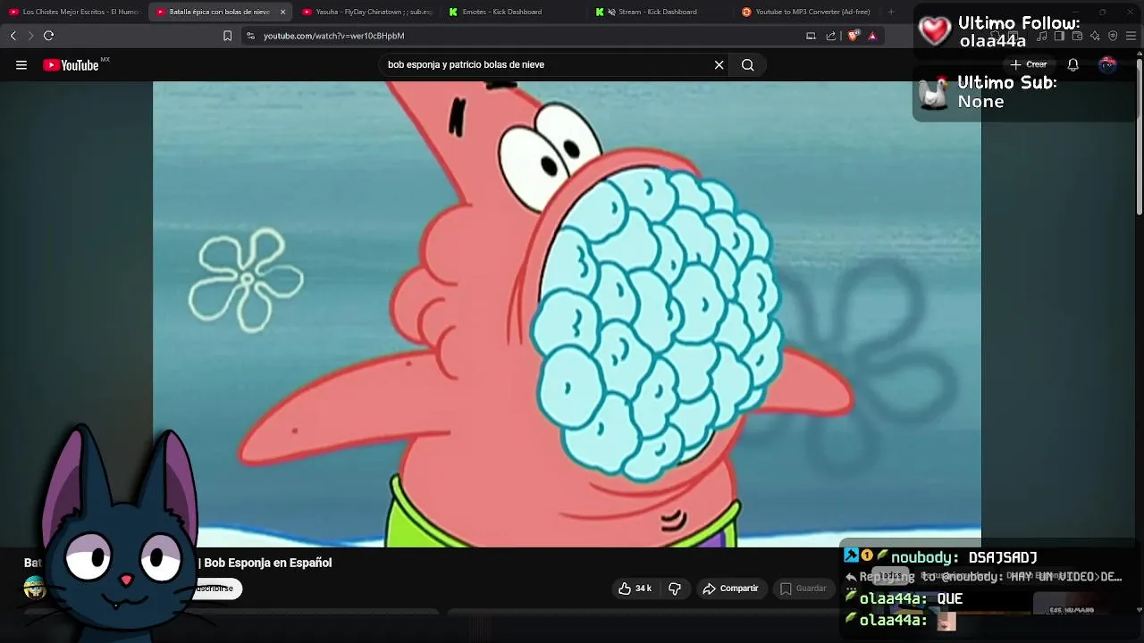Go to YouTube home via logo

click(71, 64)
